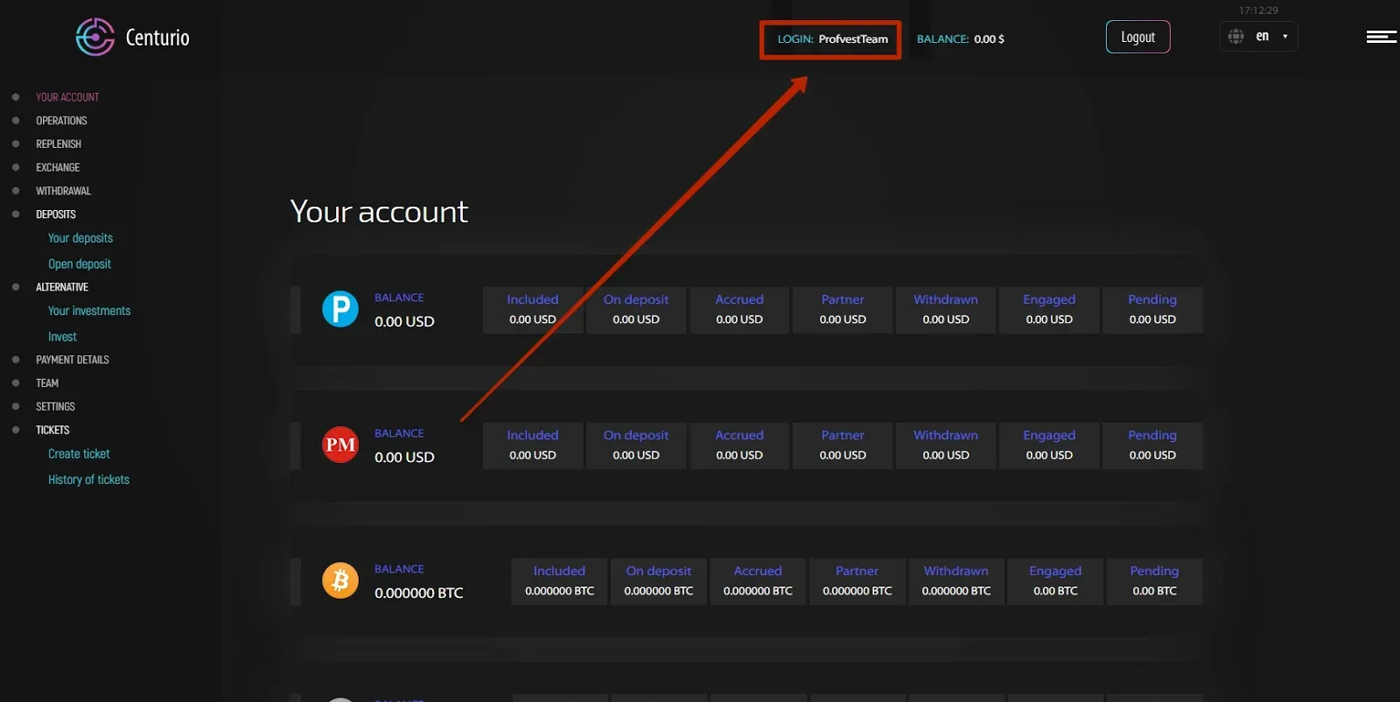This screenshot has height=702, width=1400.
Task: Select Perfect Money row Engaged cell
Action: (x=1049, y=446)
